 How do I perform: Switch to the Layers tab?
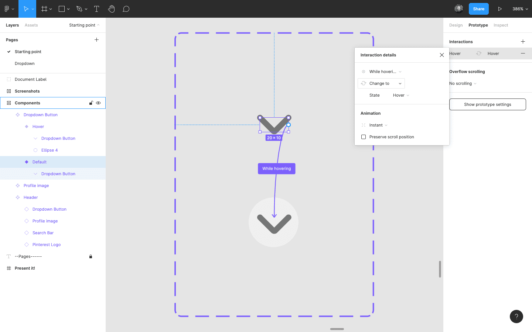[12, 25]
